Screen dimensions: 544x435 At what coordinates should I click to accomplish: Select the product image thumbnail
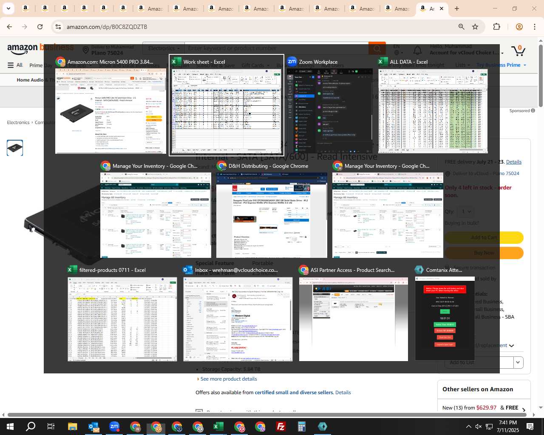tap(15, 148)
